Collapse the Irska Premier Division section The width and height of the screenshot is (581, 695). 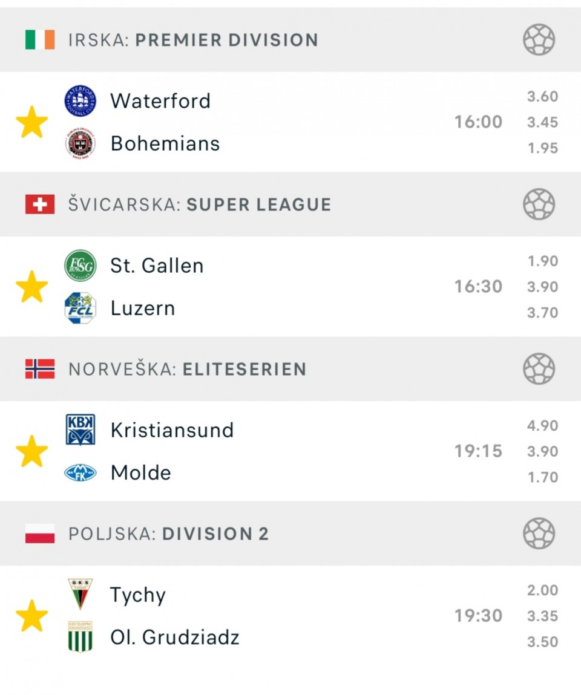290,40
